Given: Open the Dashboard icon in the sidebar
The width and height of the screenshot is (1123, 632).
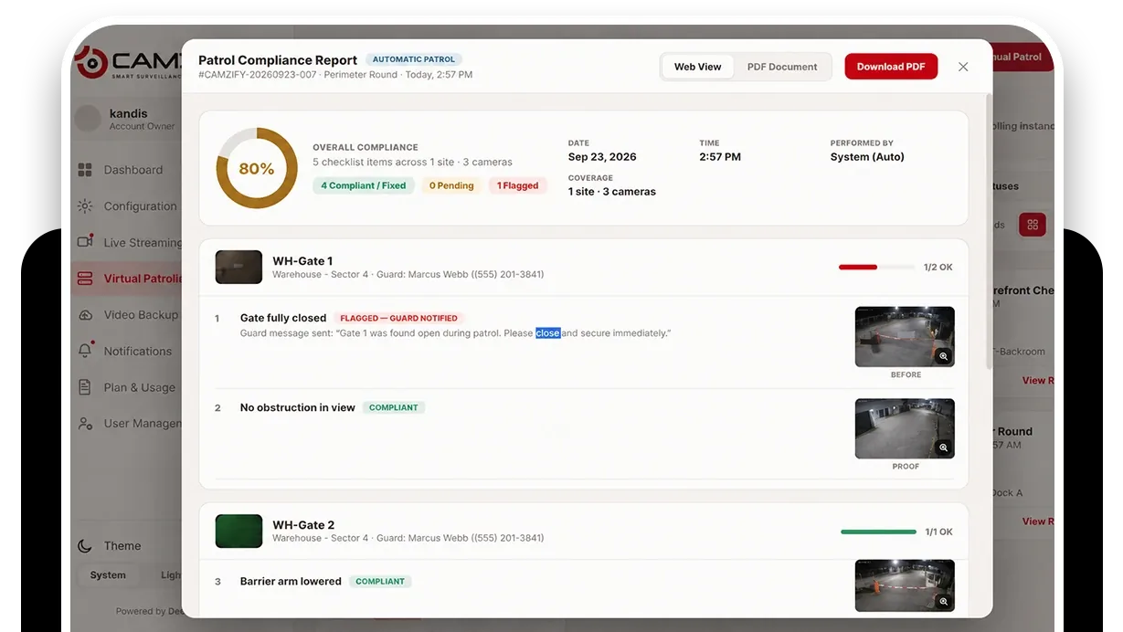Looking at the screenshot, I should pos(85,170).
